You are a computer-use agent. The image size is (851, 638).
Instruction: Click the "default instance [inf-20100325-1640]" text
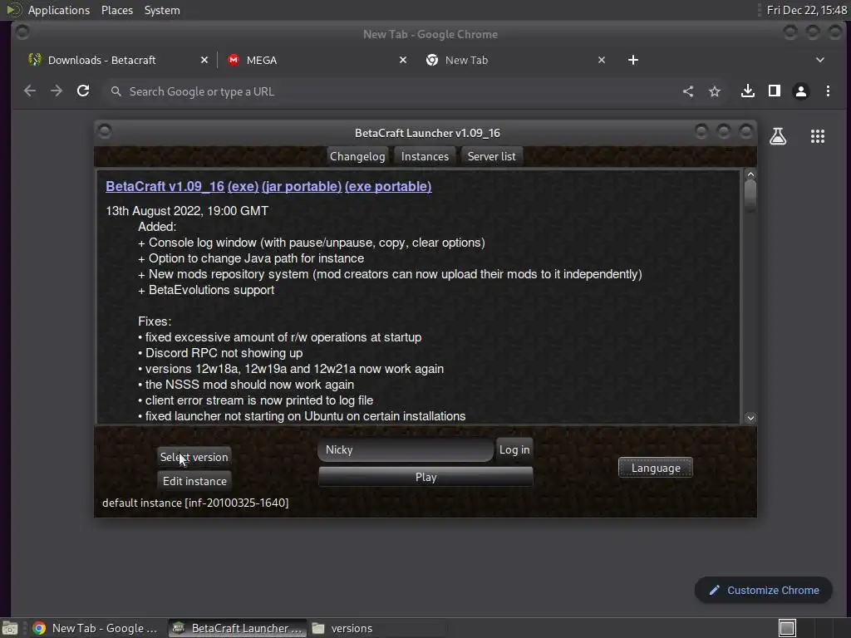(195, 503)
